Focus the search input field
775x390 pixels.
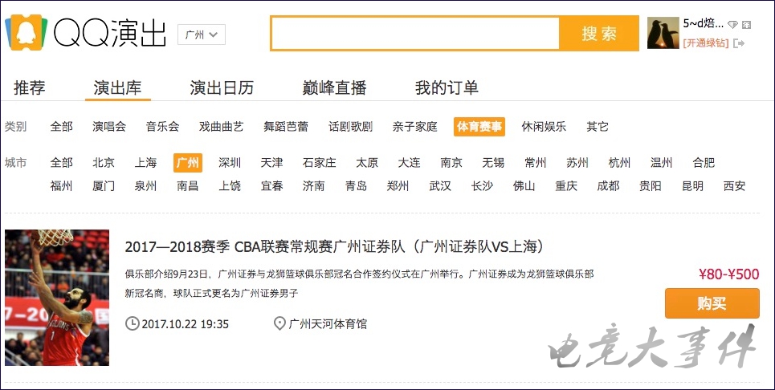415,34
